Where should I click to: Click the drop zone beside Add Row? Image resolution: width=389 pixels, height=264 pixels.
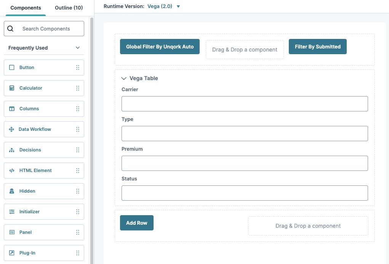[x=308, y=226]
